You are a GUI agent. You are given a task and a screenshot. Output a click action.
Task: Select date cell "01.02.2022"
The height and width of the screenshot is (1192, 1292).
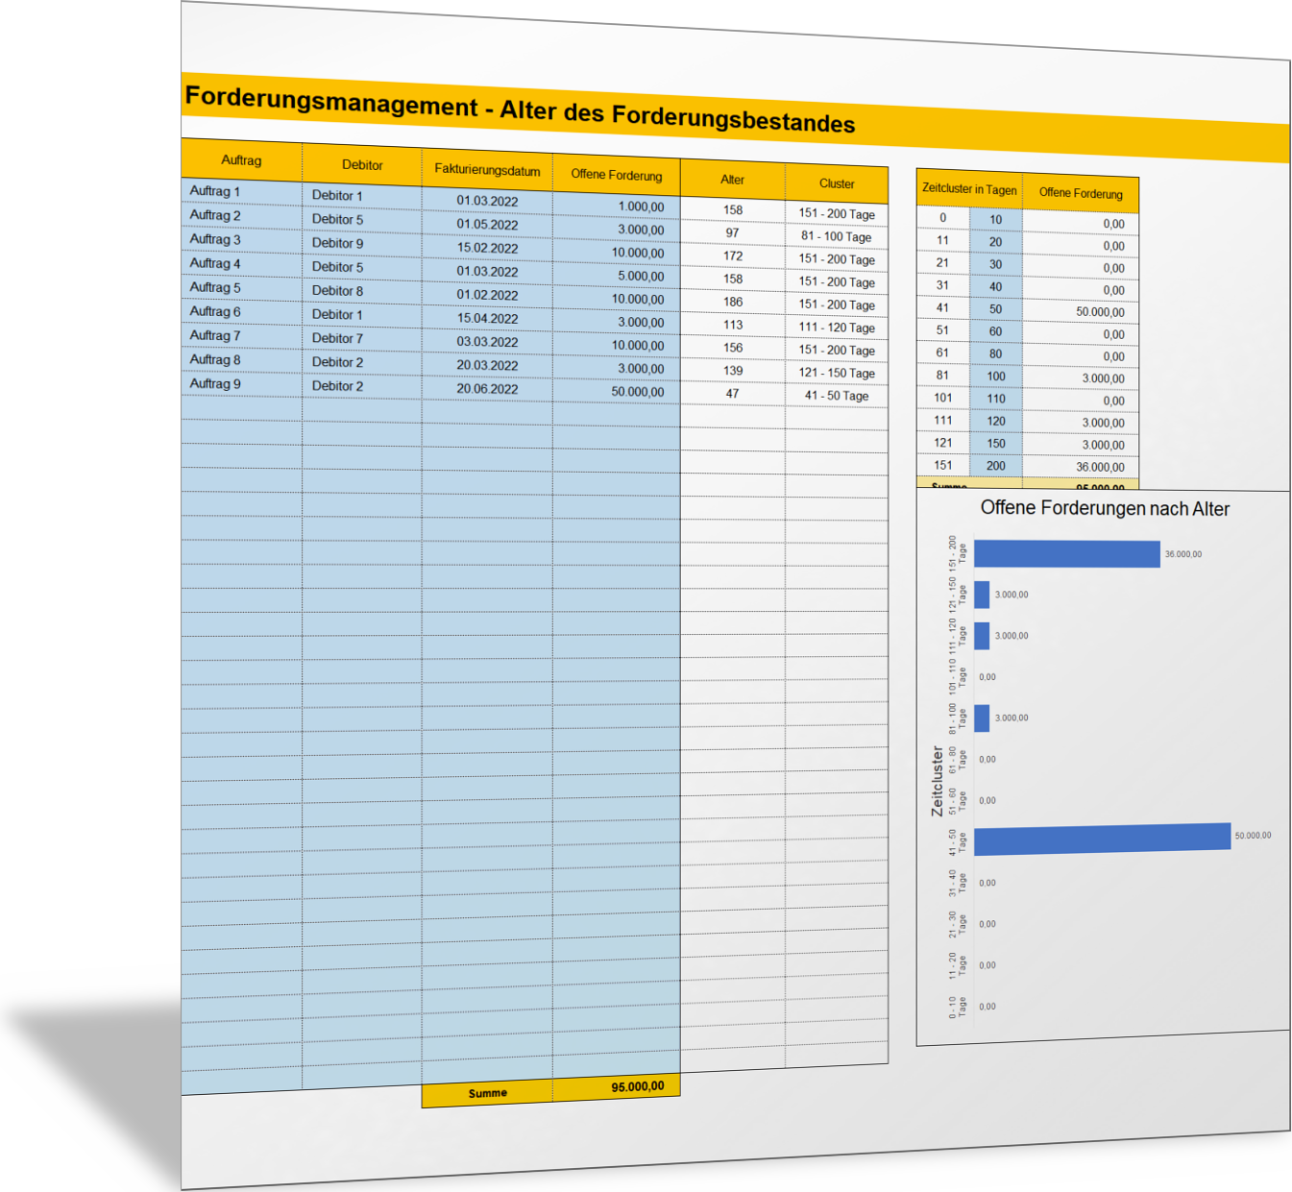[x=487, y=295]
